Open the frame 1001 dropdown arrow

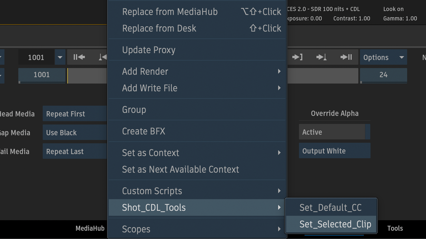coord(60,57)
